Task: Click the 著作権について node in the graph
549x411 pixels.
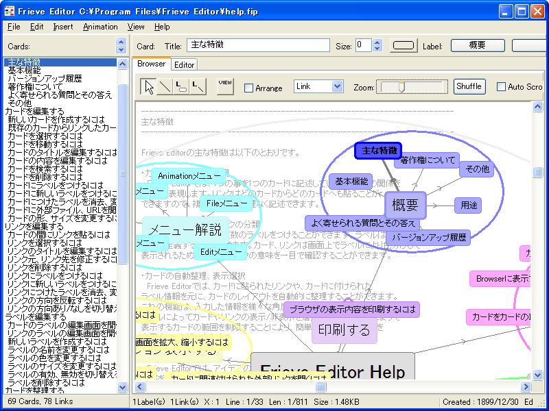Action: click(x=428, y=160)
